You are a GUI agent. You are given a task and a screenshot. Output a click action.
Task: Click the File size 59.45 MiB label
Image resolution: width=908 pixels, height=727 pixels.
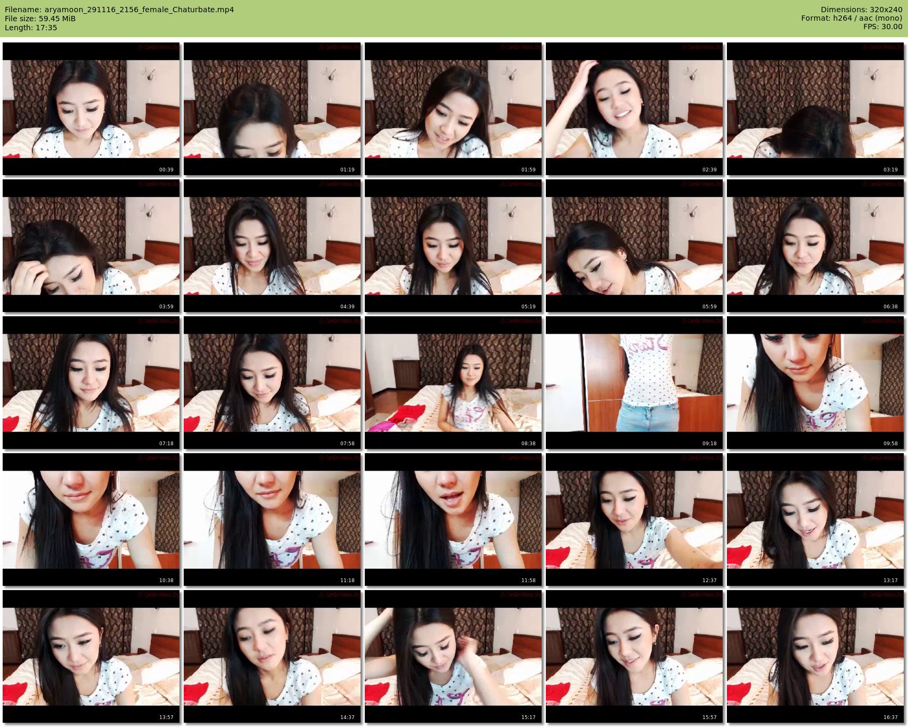click(40, 19)
